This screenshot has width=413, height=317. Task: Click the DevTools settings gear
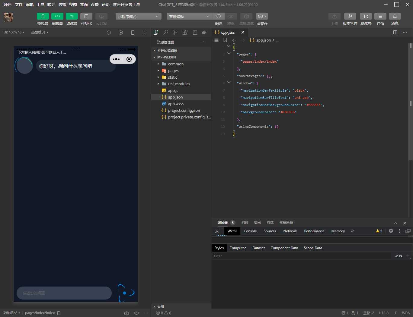coord(391,231)
